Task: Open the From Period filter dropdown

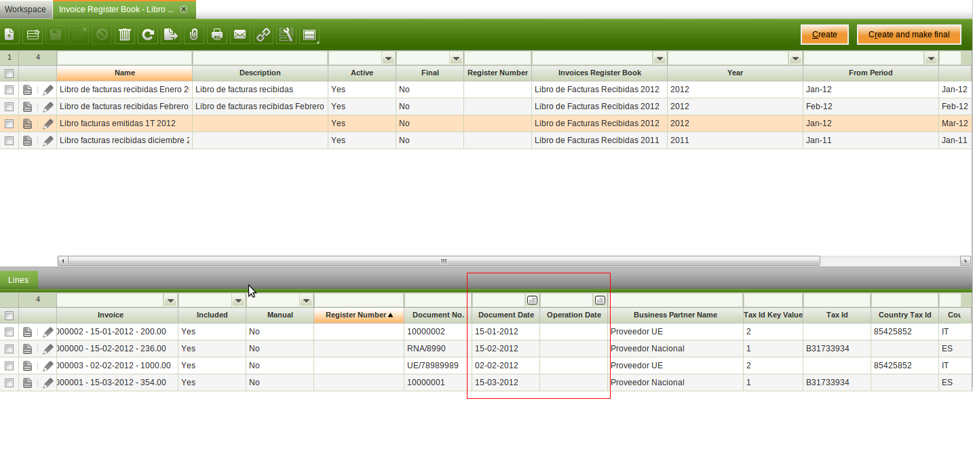Action: [931, 59]
